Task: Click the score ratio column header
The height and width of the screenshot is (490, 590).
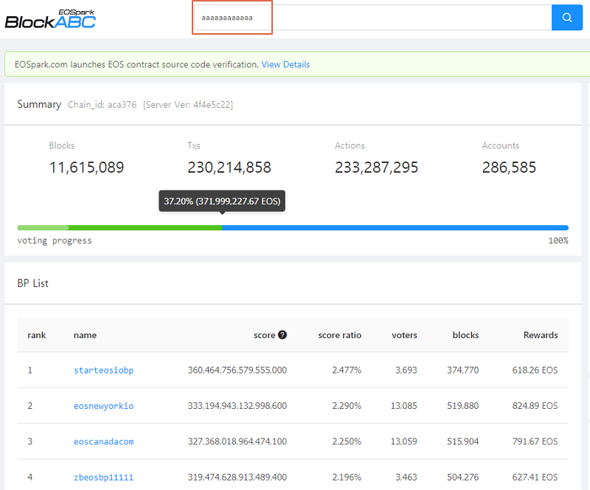Action: [339, 335]
